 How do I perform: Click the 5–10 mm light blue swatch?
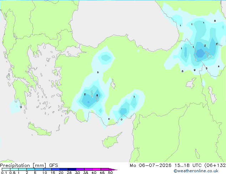click(x=39, y=169)
